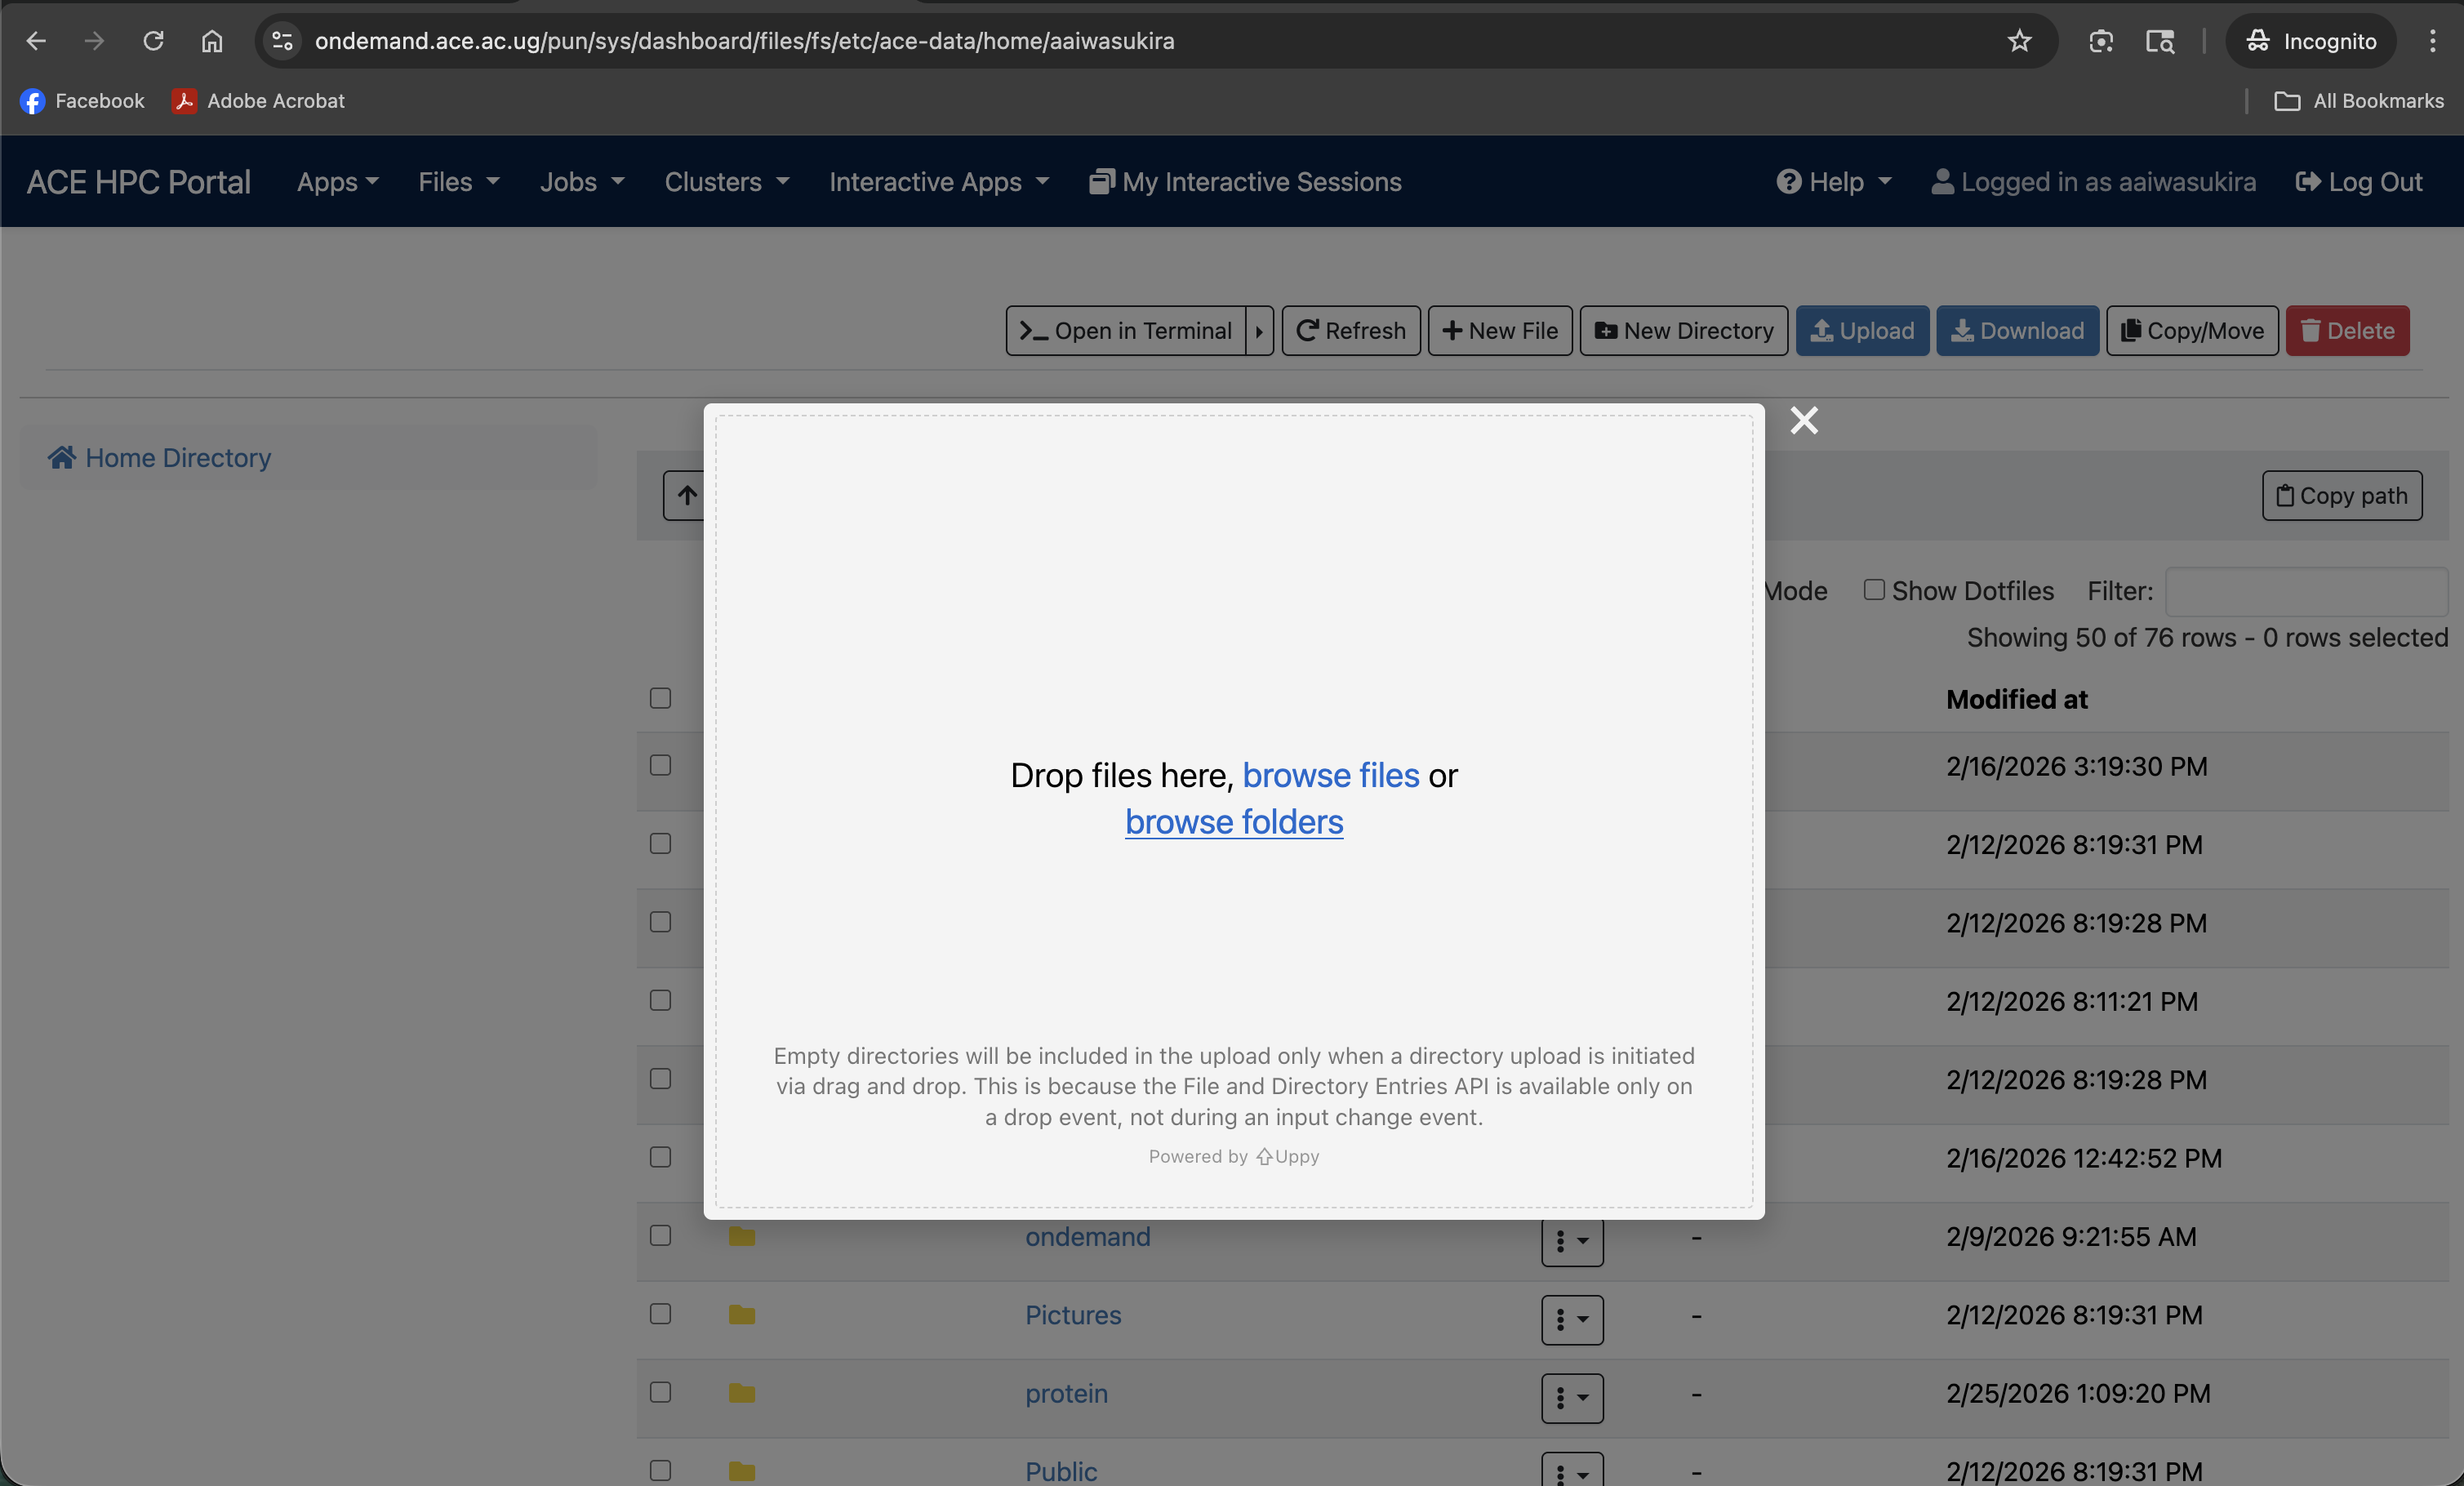Check the ondemand folder row checkbox
Screen dimensions: 2464x1486
[x=660, y=1236]
